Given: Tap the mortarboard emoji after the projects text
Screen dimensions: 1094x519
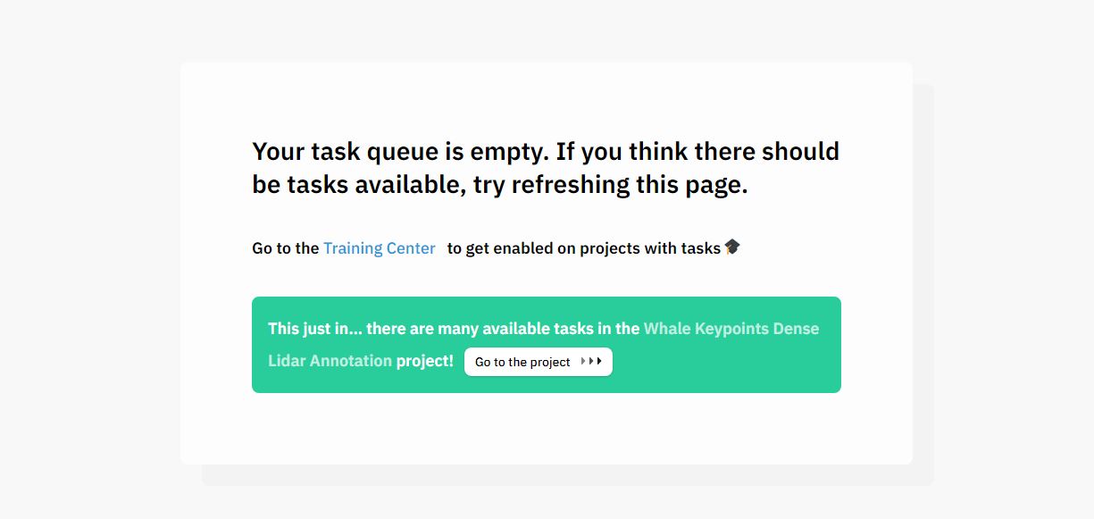Looking at the screenshot, I should (x=731, y=247).
